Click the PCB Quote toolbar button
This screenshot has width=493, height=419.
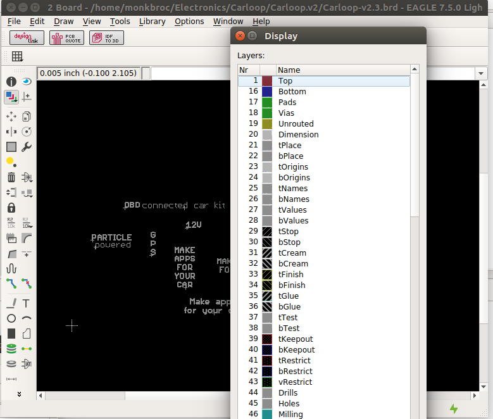tap(66, 38)
